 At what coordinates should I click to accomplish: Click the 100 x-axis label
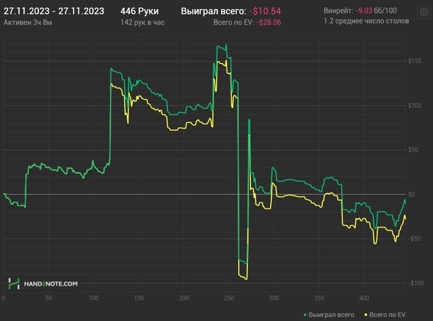tap(93, 298)
